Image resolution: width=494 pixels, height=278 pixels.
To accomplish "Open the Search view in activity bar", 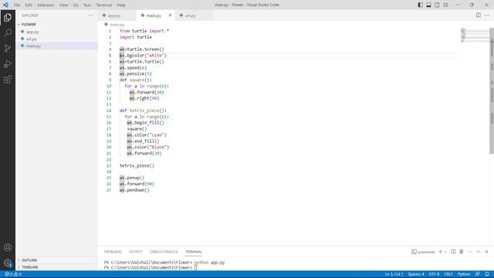I will pos(8,32).
